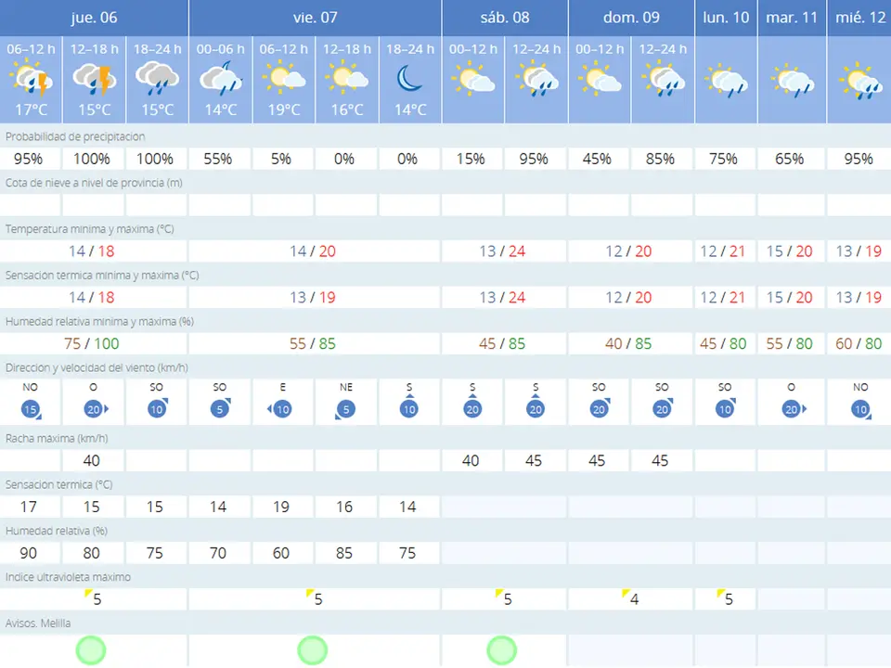This screenshot has width=891, height=668.
Task: Click the O 20 wind icon for jue. 06 12–18 h
Action: pyautogui.click(x=96, y=409)
